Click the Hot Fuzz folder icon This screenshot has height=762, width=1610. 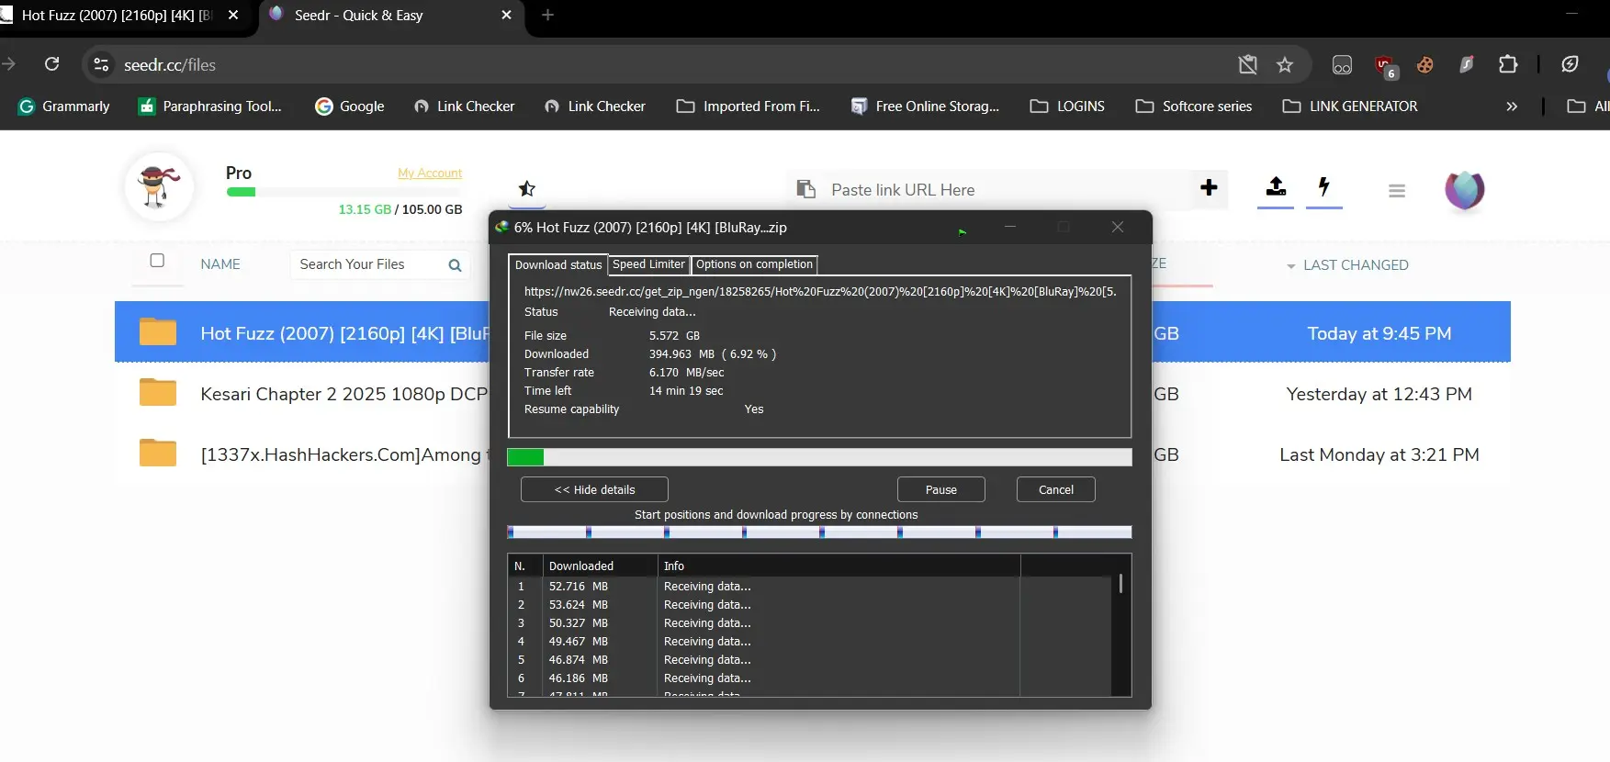pyautogui.click(x=158, y=331)
